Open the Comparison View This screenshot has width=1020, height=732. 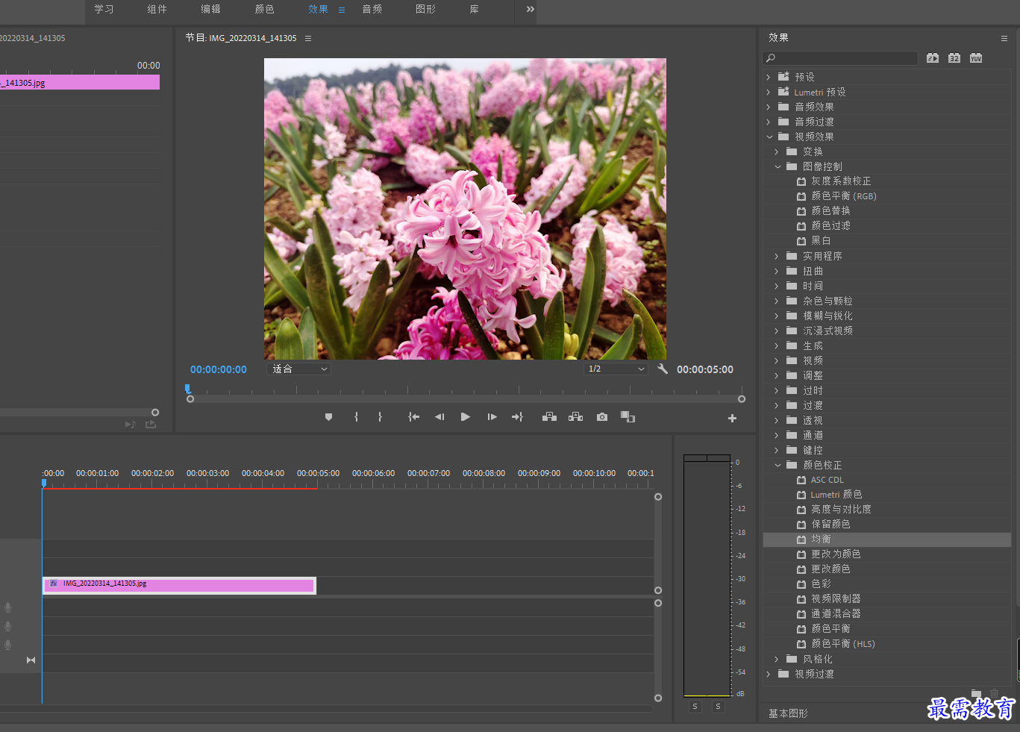tap(628, 417)
